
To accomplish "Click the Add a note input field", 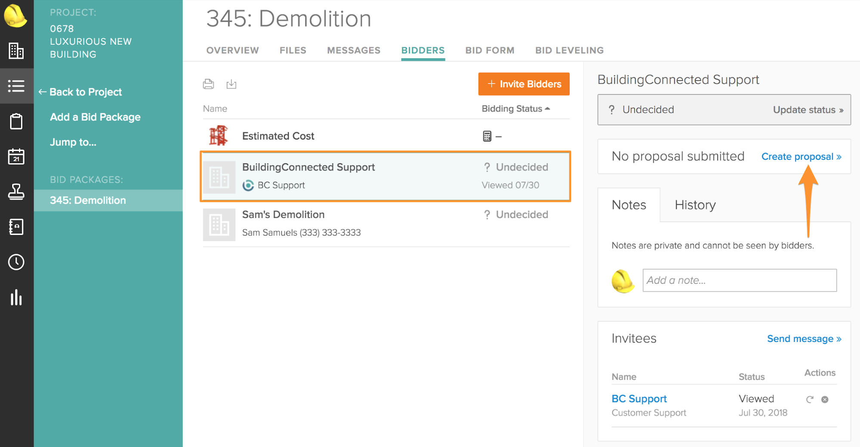I will (739, 280).
